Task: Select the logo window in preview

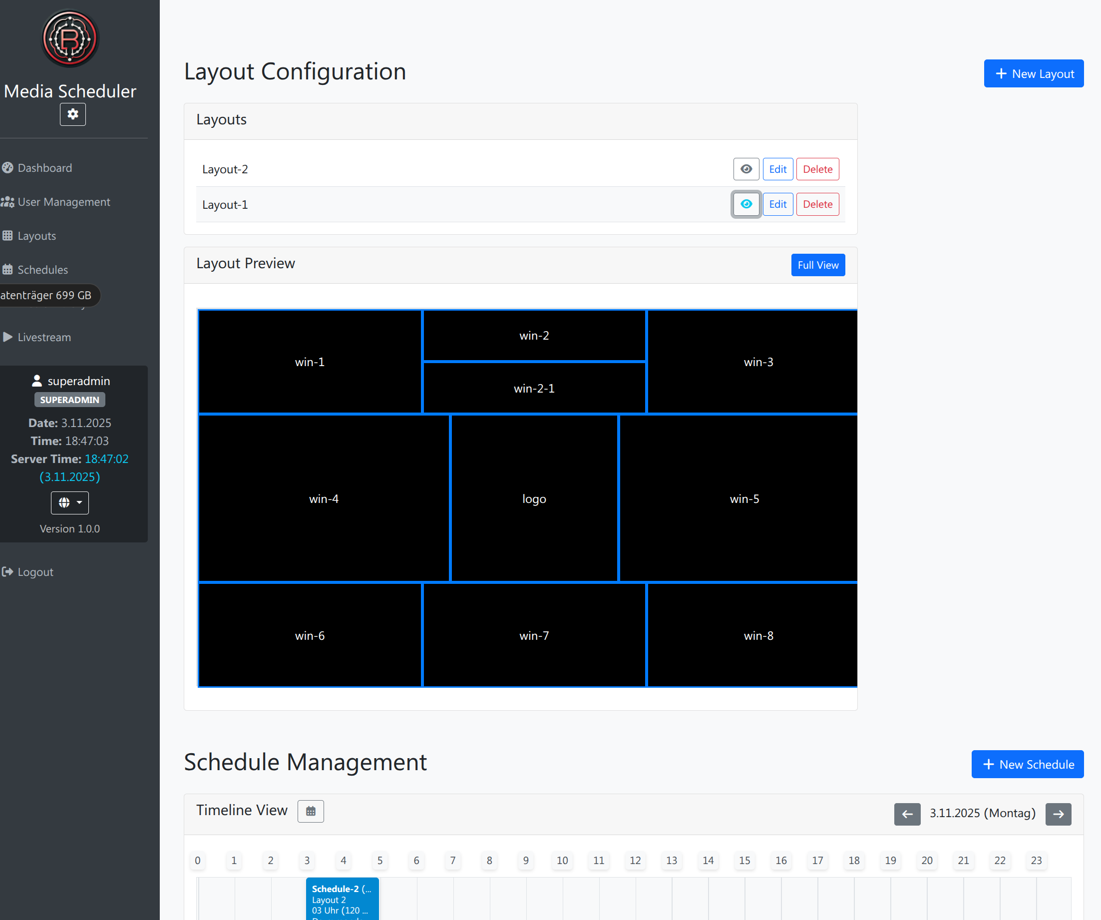Action: tap(534, 498)
